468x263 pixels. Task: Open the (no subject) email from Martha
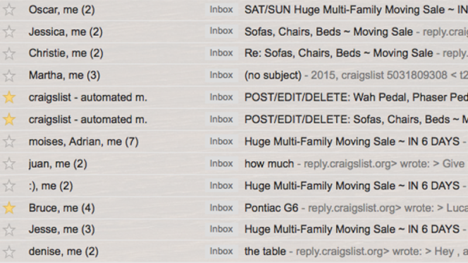(273, 75)
